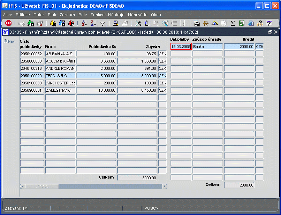Select firm ANDRLE ROMAN

tap(60, 68)
